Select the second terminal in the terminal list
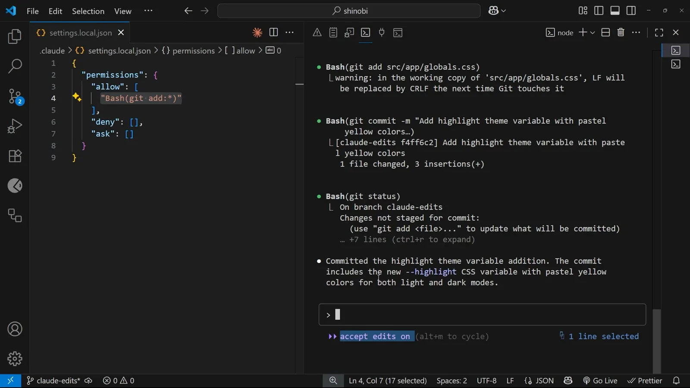The height and width of the screenshot is (388, 690). 676,64
